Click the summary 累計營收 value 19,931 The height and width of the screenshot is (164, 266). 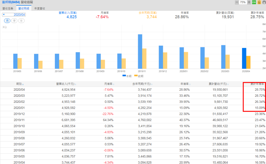(228, 17)
